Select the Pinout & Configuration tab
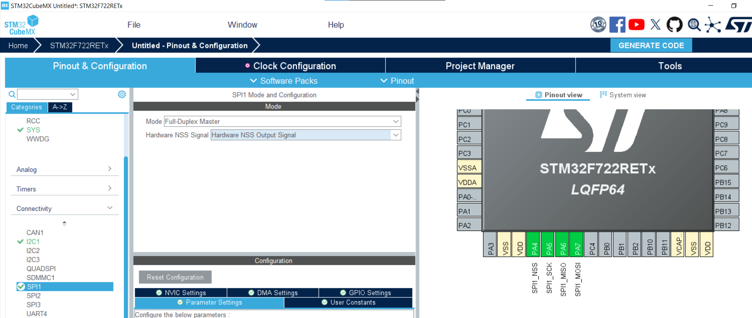752x318 pixels. point(100,66)
